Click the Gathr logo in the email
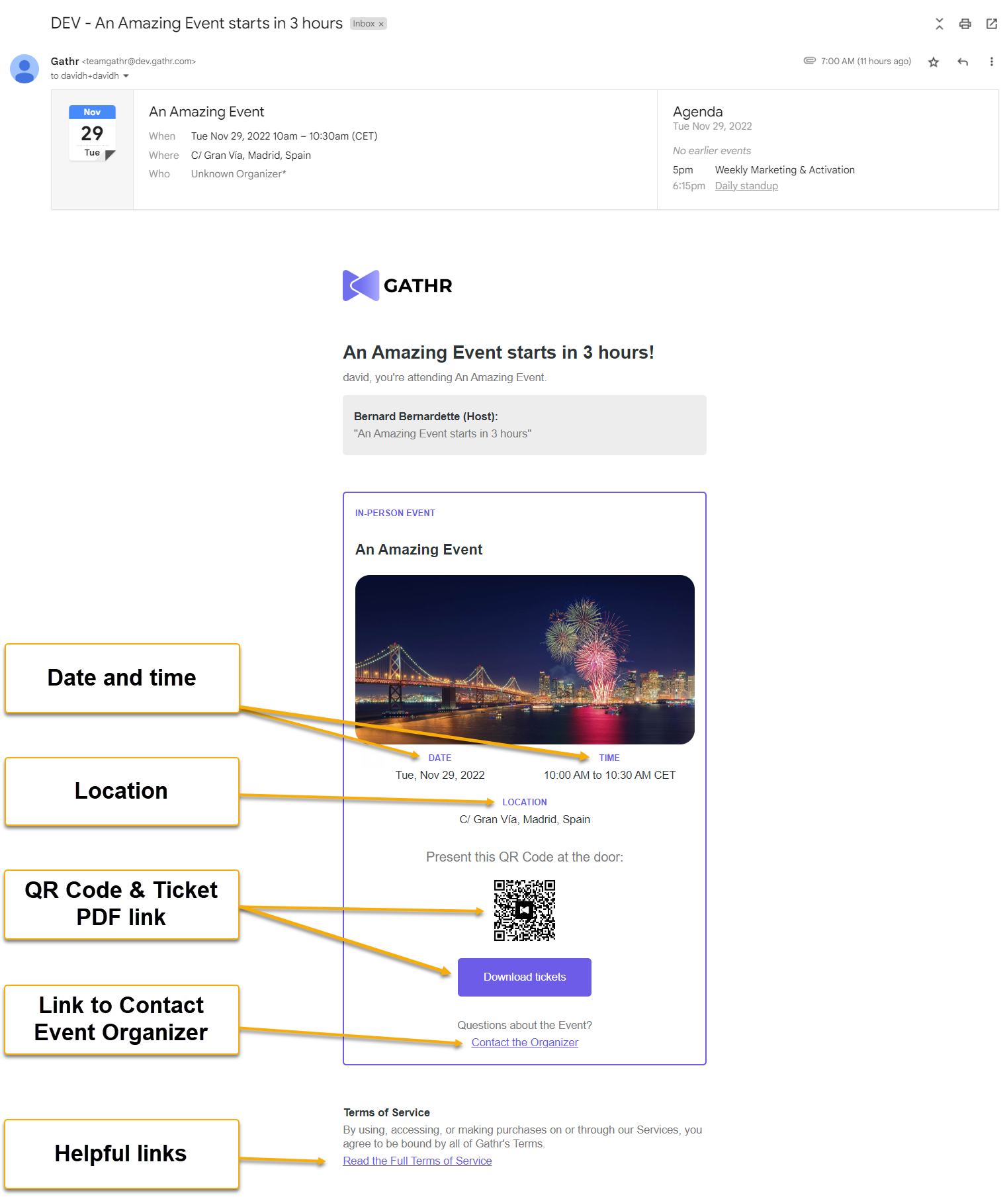1007x1203 pixels. (x=397, y=286)
